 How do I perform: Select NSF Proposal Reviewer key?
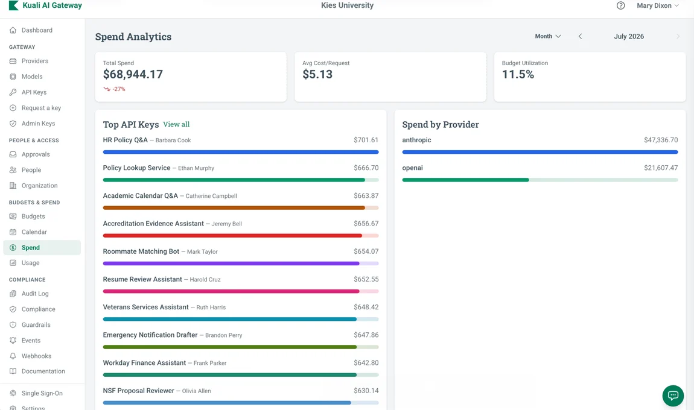241,396
